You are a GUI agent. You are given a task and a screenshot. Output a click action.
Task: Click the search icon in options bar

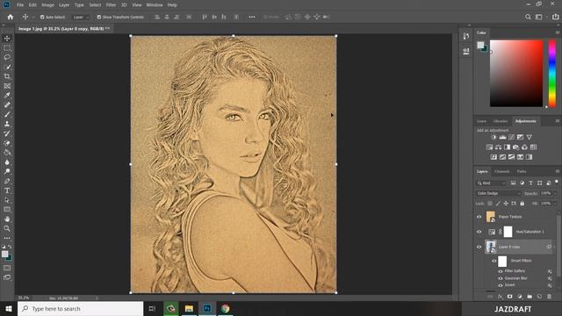pos(528,17)
